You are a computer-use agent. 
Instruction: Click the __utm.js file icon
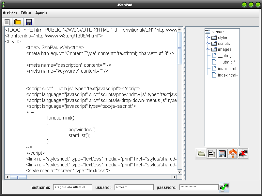point(214,55)
